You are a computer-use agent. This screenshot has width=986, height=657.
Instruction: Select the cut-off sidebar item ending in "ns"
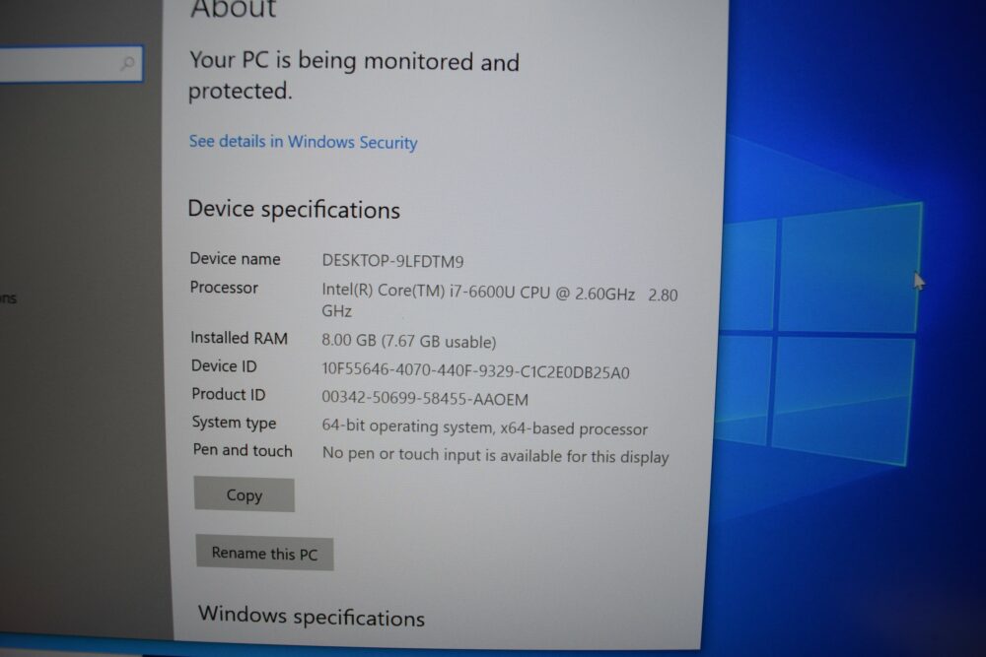(8, 297)
